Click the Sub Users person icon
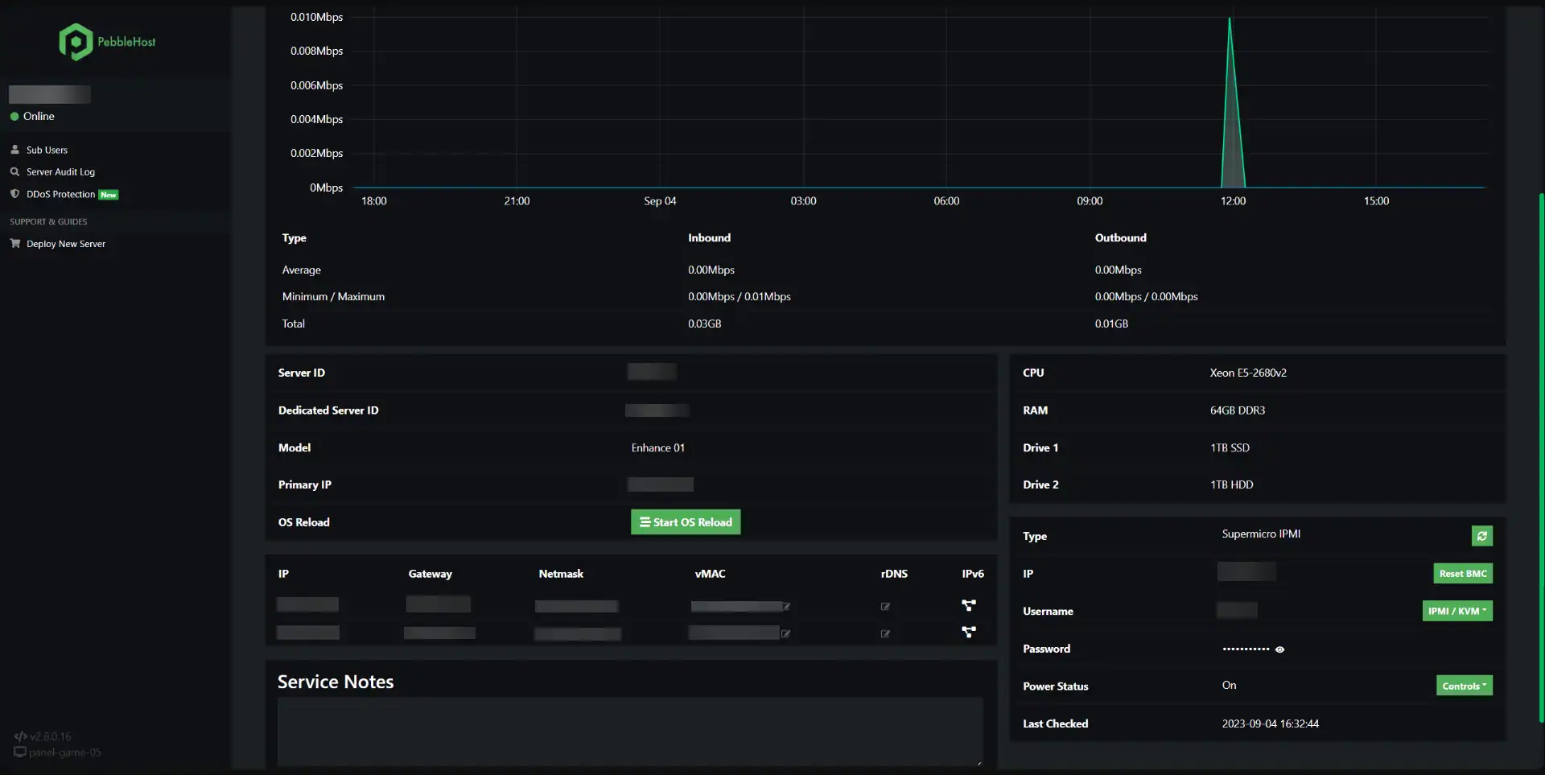1545x775 pixels. coord(14,150)
